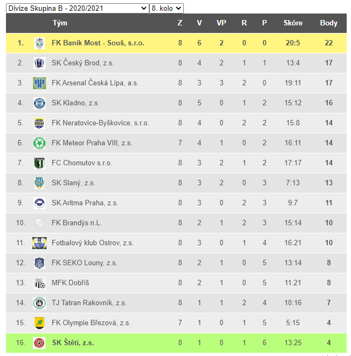
Task: Click the green FK Meteor Praha logo
Action: [39, 143]
